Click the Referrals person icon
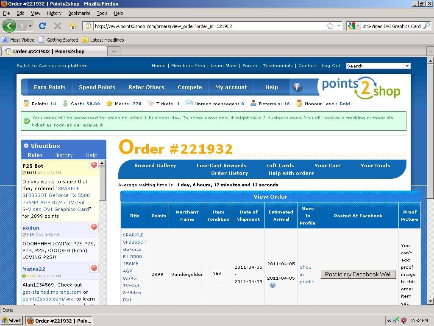Image resolution: width=434 pixels, height=326 pixels. click(x=253, y=104)
